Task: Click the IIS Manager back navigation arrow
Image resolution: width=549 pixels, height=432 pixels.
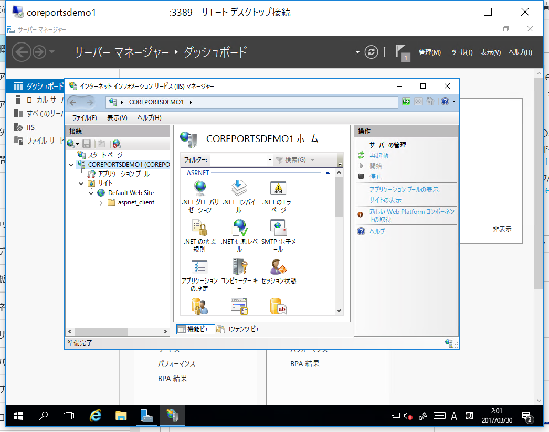Action: click(x=73, y=102)
